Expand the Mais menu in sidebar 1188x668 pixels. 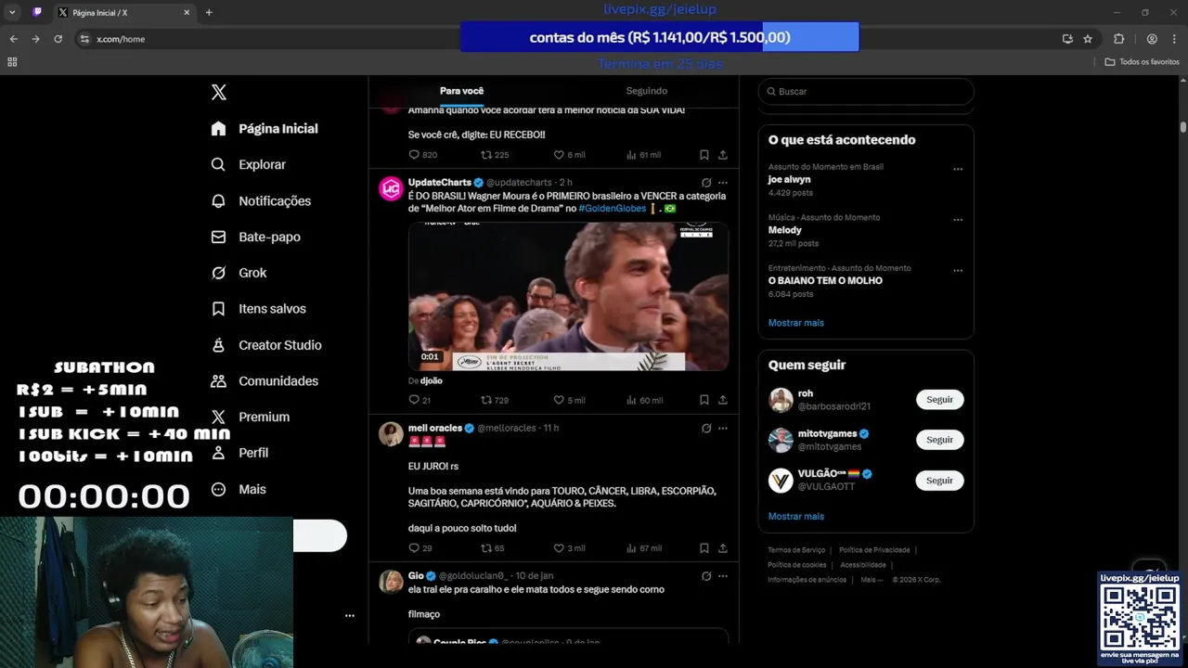click(x=238, y=489)
